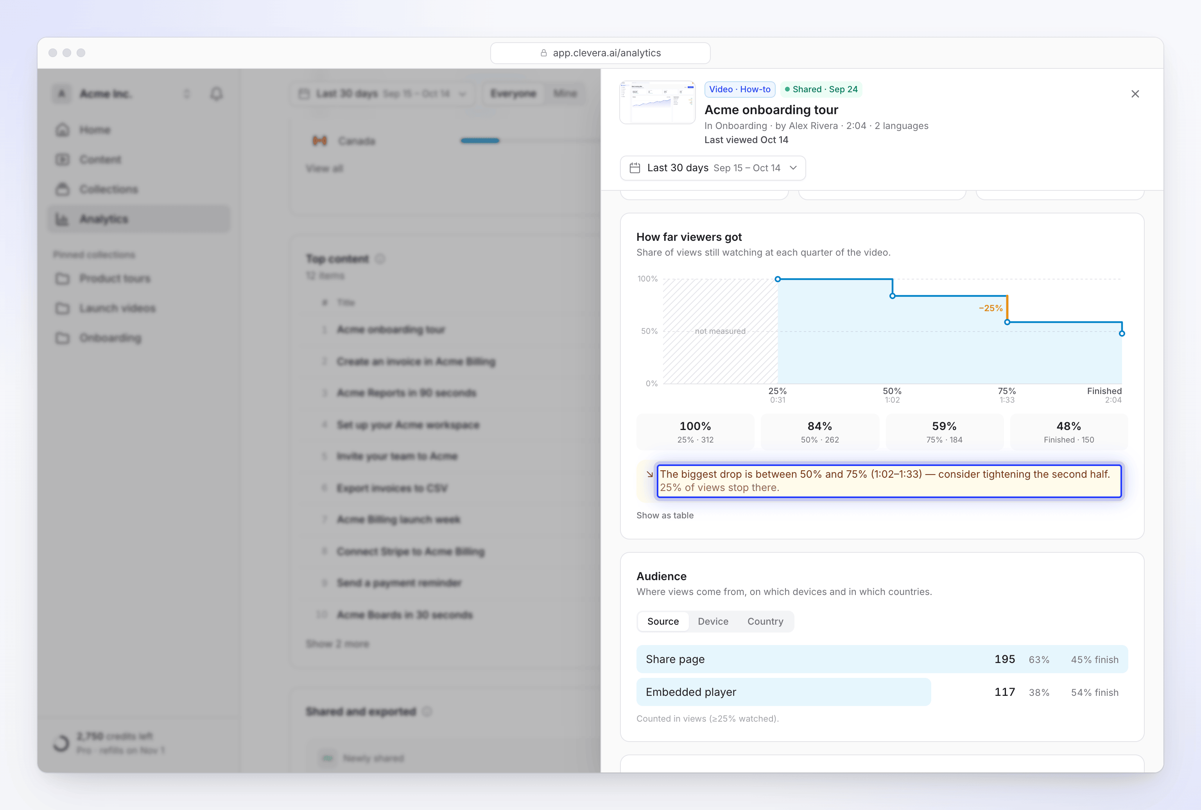
Task: Click the Content icon in sidebar
Action: pos(63,159)
